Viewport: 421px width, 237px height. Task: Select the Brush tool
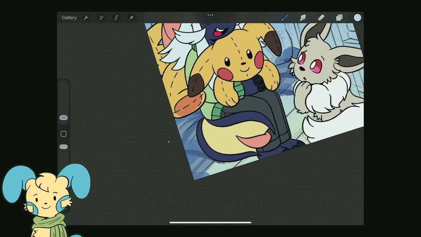click(285, 17)
